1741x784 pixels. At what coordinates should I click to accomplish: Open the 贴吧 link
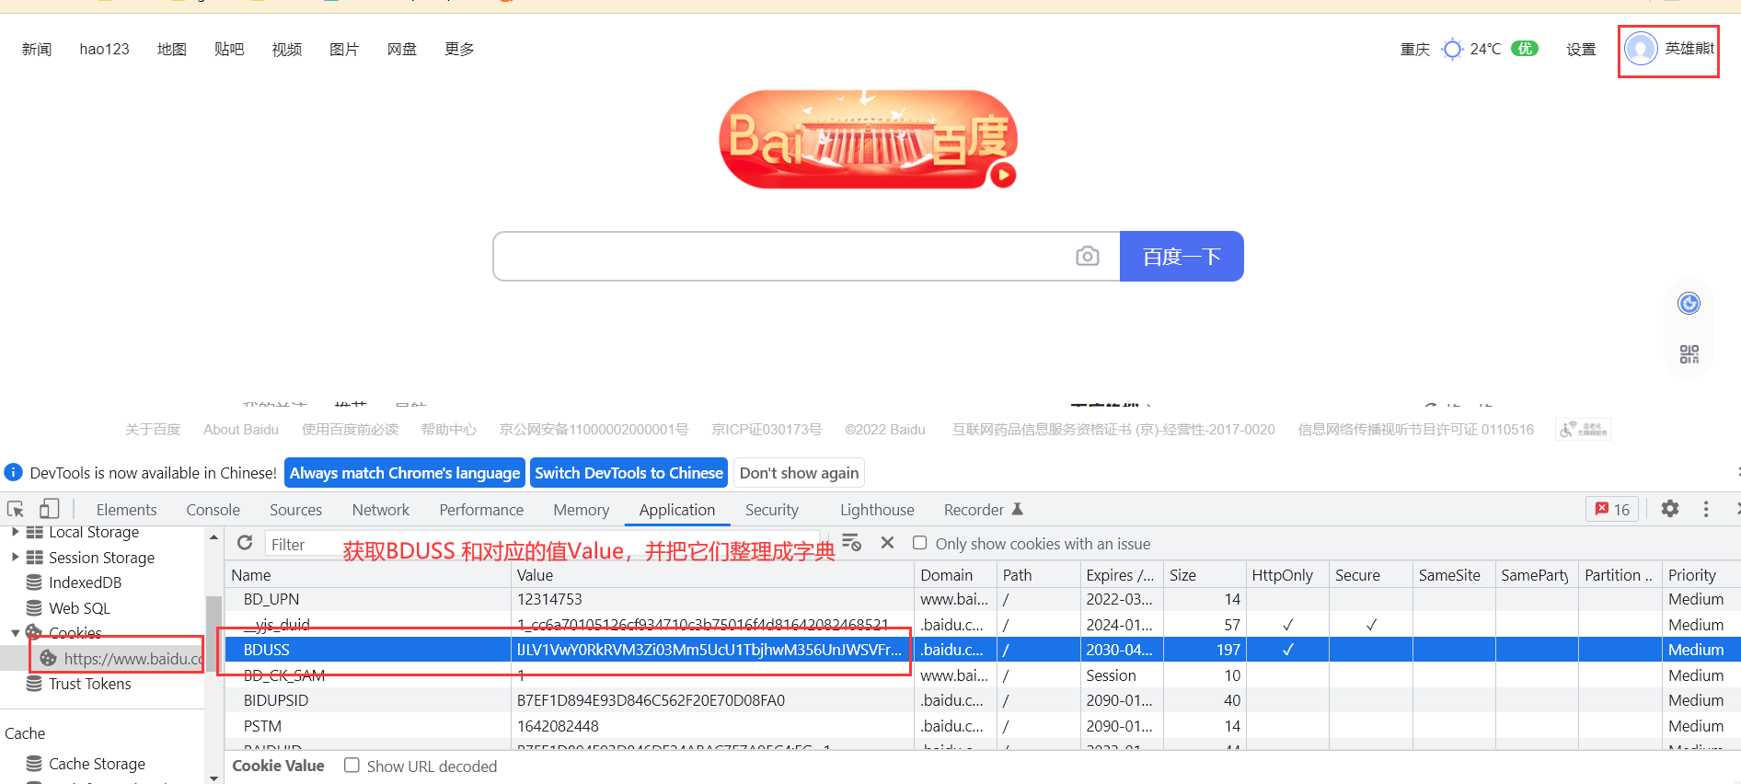pos(229,49)
